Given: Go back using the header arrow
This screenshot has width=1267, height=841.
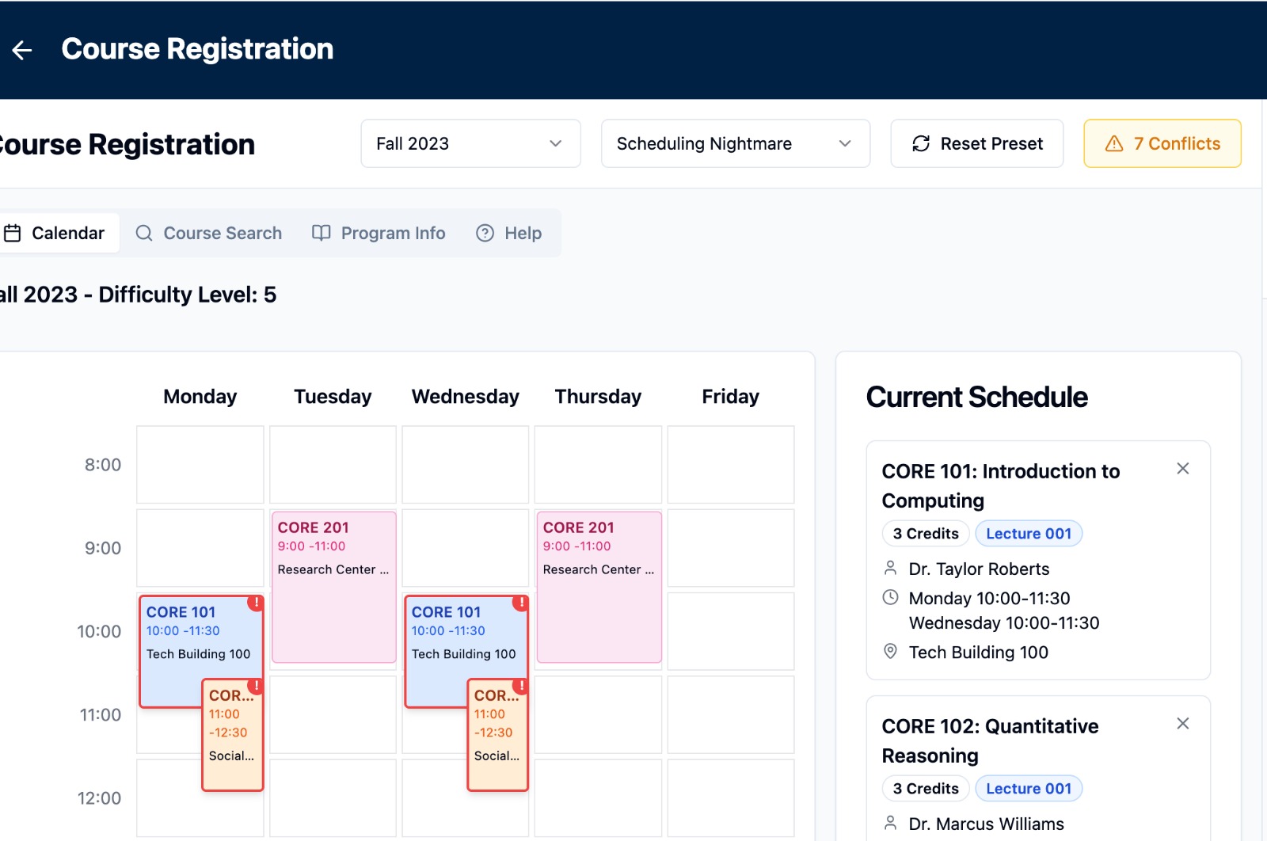Looking at the screenshot, I should 22,50.
